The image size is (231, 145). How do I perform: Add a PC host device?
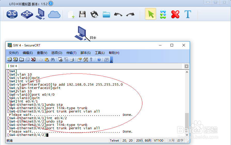pyautogui.click(x=40, y=14)
